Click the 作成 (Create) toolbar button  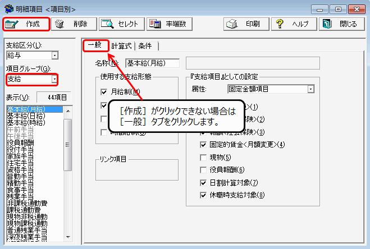tap(26, 24)
